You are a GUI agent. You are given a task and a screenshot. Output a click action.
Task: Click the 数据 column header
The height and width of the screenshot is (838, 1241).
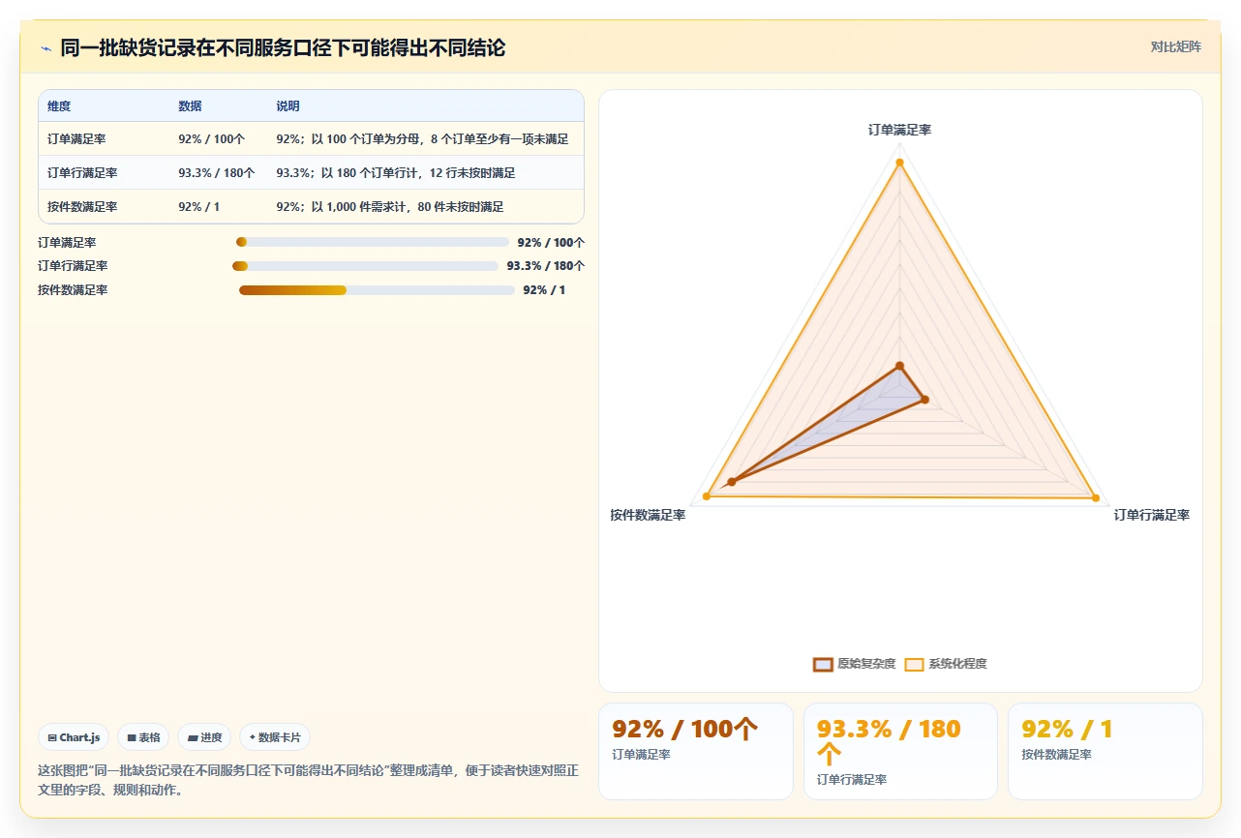(x=190, y=106)
